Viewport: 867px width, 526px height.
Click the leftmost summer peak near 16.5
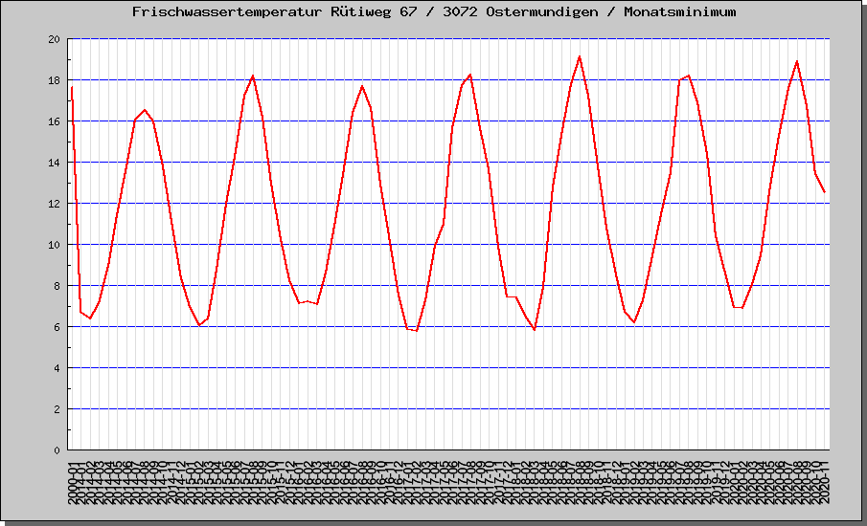click(145, 110)
